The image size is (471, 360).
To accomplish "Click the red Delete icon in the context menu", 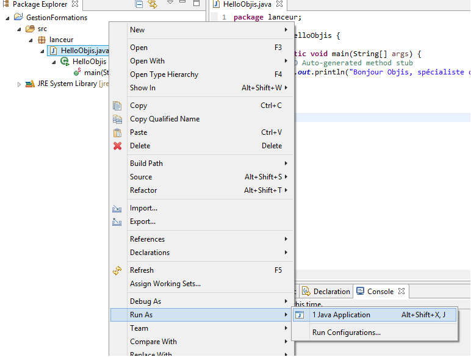I will [x=117, y=146].
